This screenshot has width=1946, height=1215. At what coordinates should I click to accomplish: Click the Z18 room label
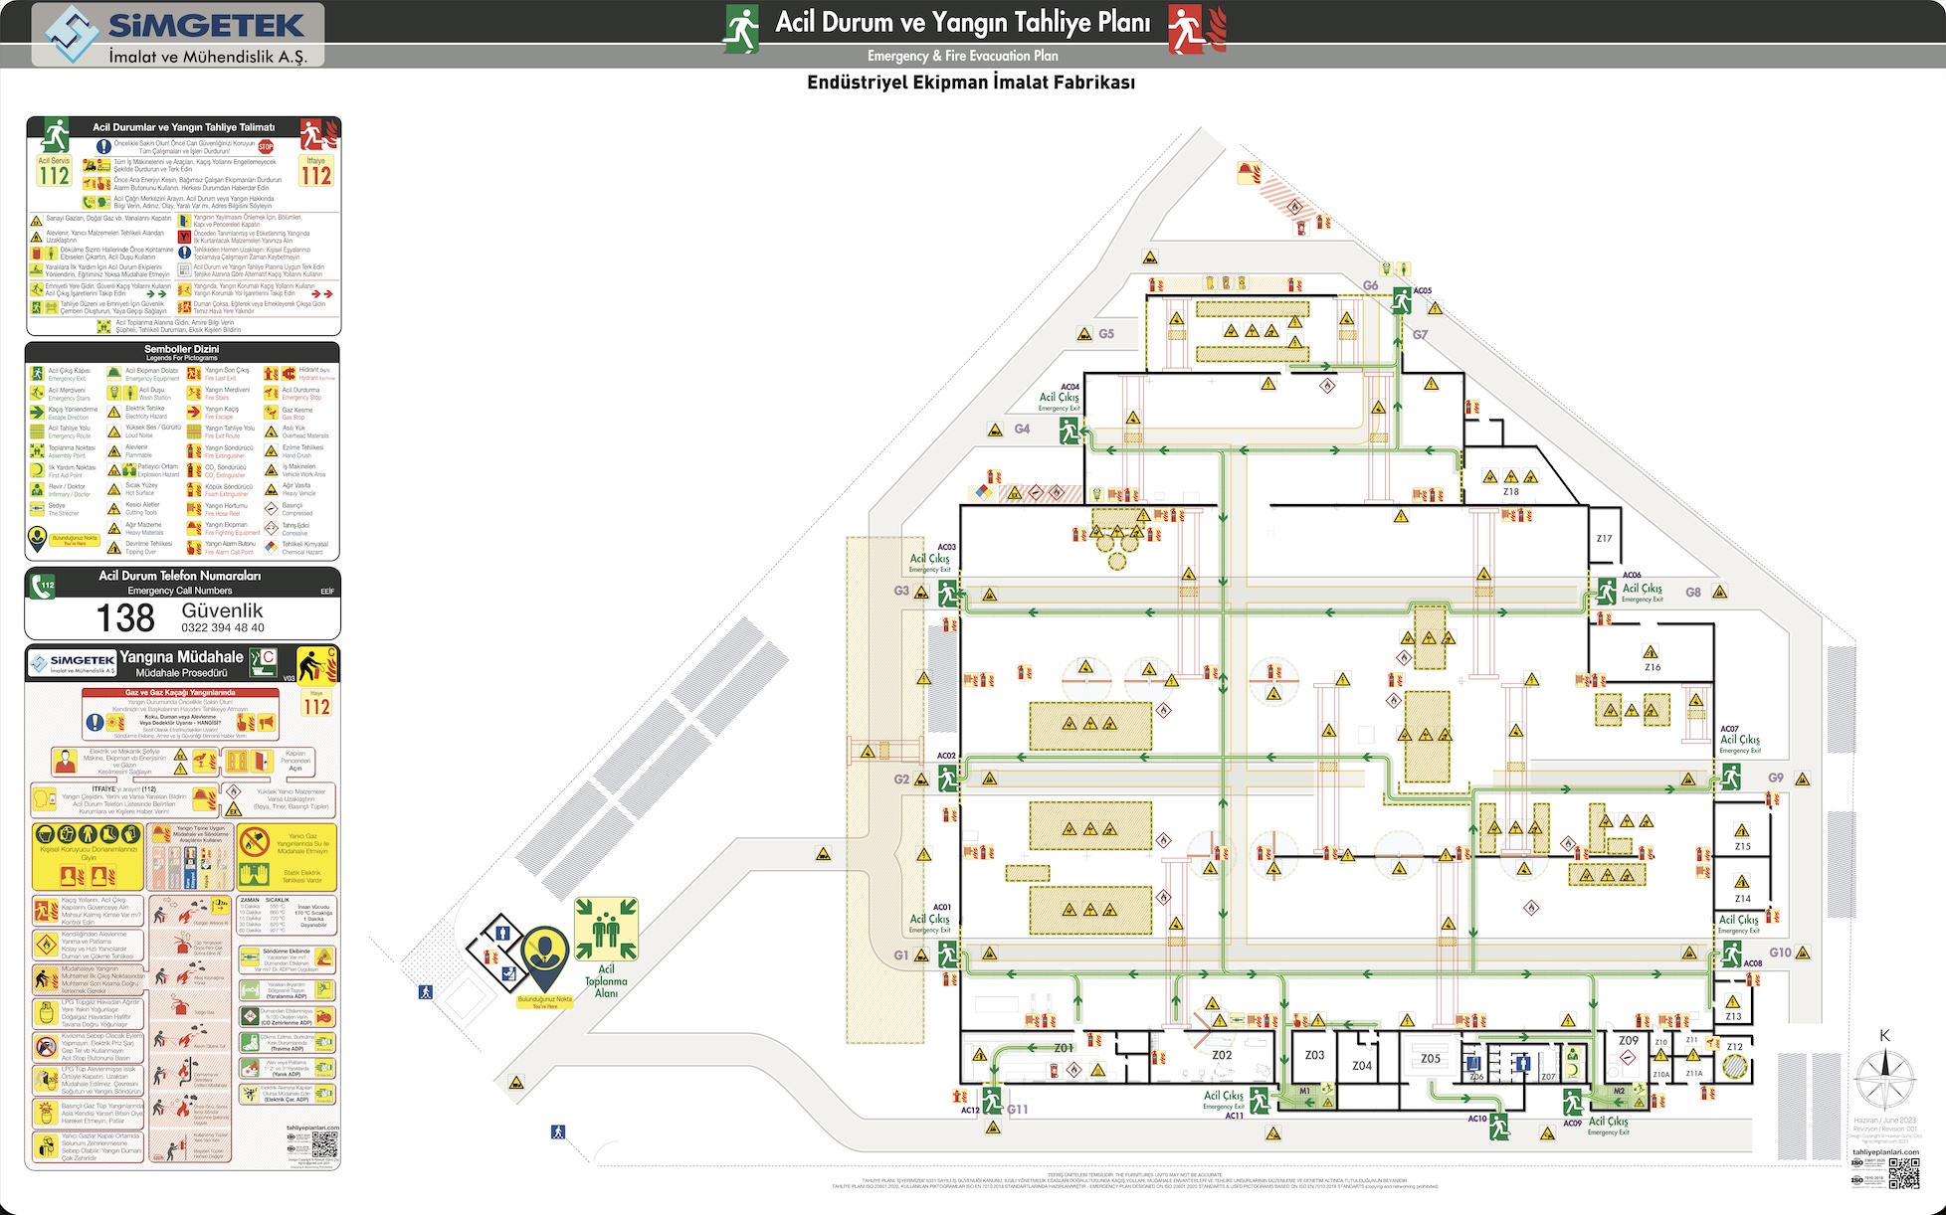click(1510, 491)
